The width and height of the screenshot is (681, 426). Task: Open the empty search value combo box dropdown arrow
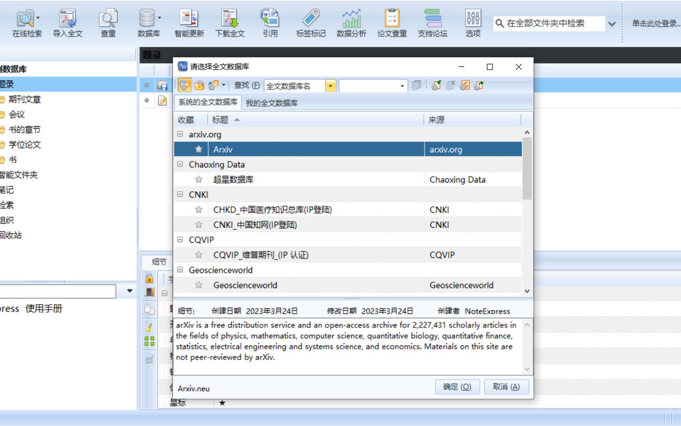[x=402, y=86]
